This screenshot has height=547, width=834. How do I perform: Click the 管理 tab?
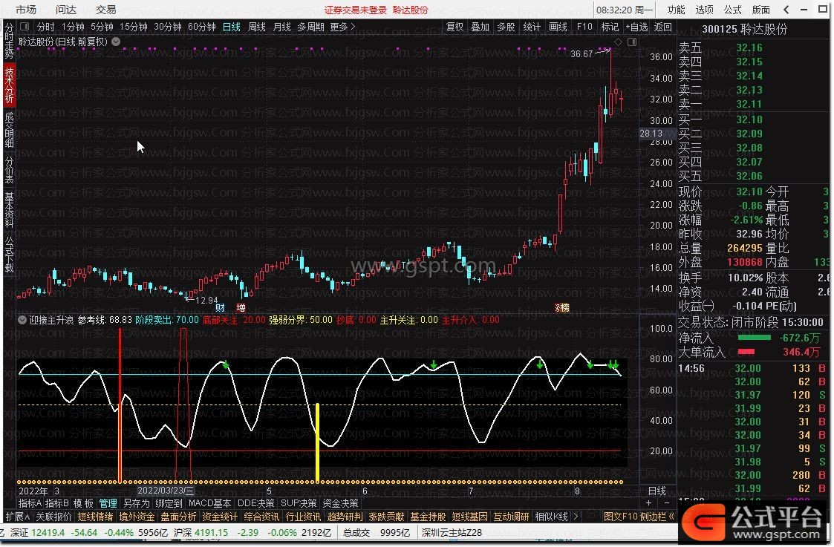108,503
